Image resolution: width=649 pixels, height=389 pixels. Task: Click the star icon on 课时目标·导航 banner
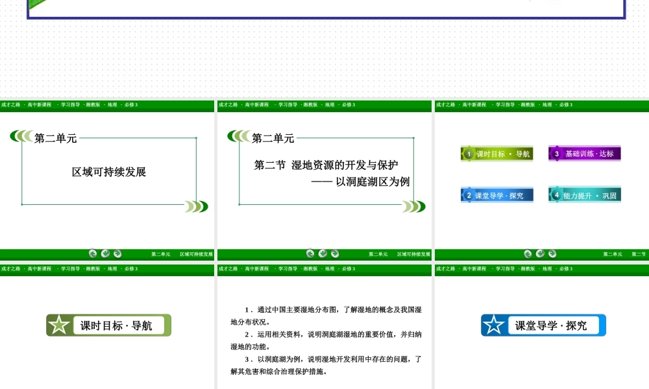59,325
